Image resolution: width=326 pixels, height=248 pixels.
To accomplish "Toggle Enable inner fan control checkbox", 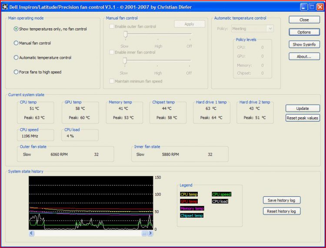I will pyautogui.click(x=112, y=52).
